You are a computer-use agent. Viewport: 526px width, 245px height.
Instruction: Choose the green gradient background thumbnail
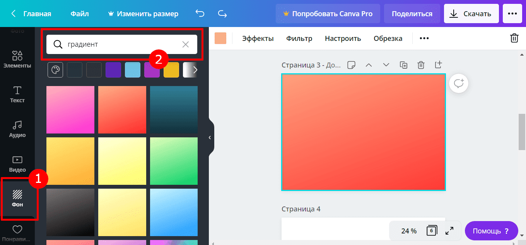pos(174,161)
